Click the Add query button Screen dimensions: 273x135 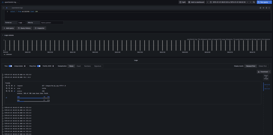click(9, 28)
